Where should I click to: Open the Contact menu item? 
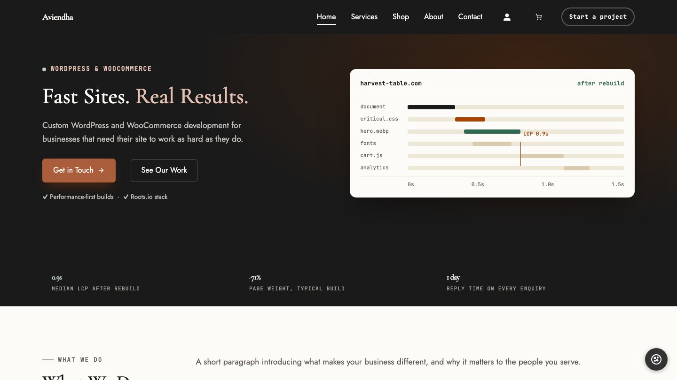tap(470, 17)
